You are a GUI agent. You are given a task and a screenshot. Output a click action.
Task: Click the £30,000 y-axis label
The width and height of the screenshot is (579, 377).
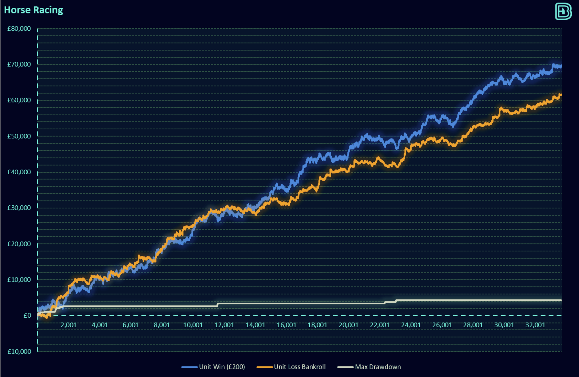[x=19, y=208]
